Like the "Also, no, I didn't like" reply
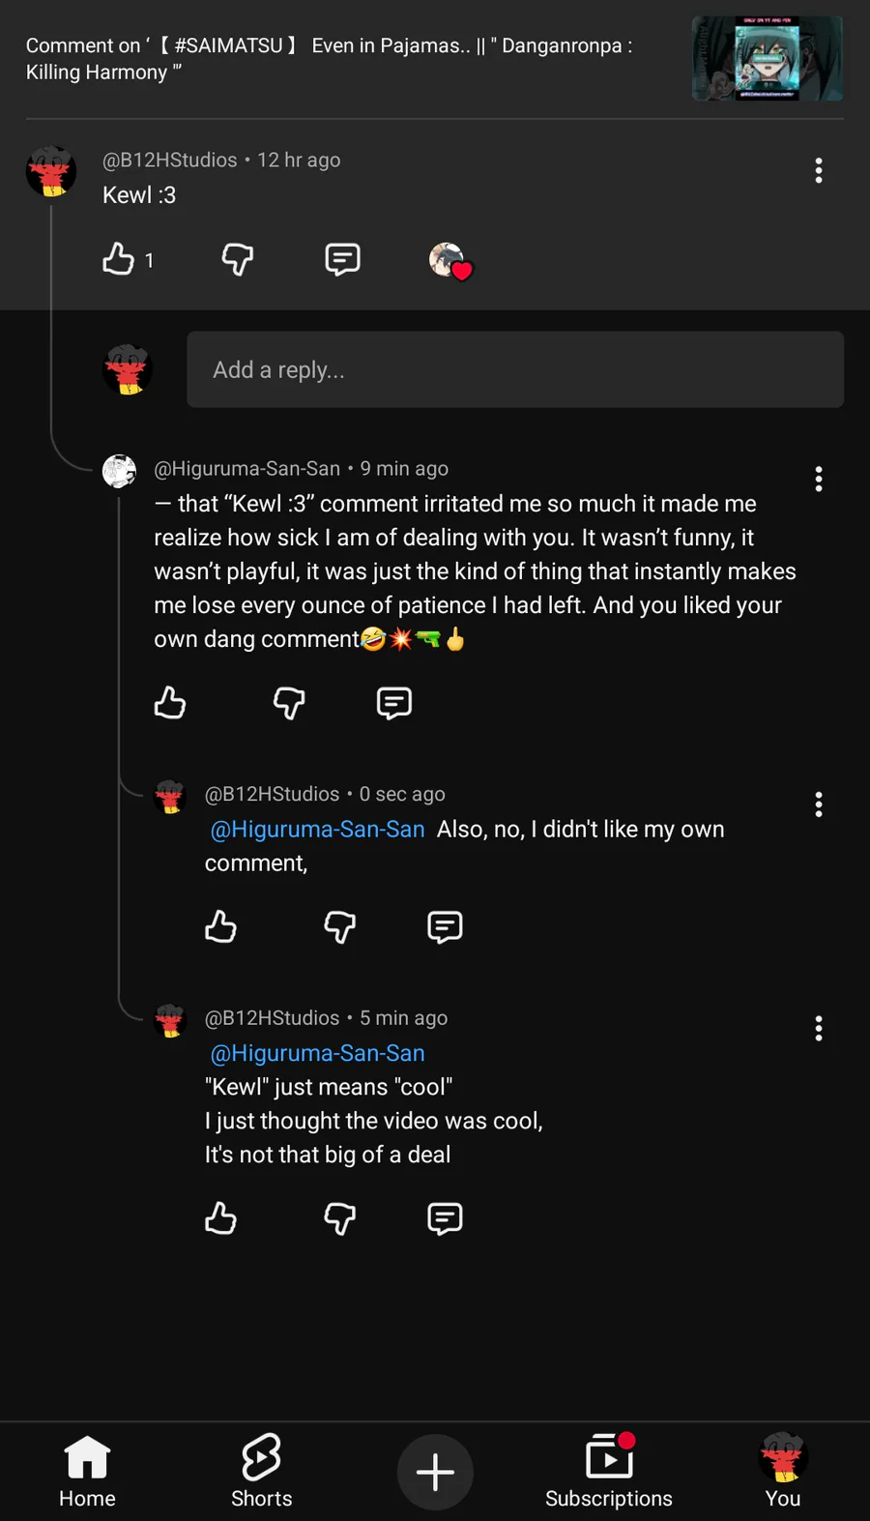 [221, 927]
